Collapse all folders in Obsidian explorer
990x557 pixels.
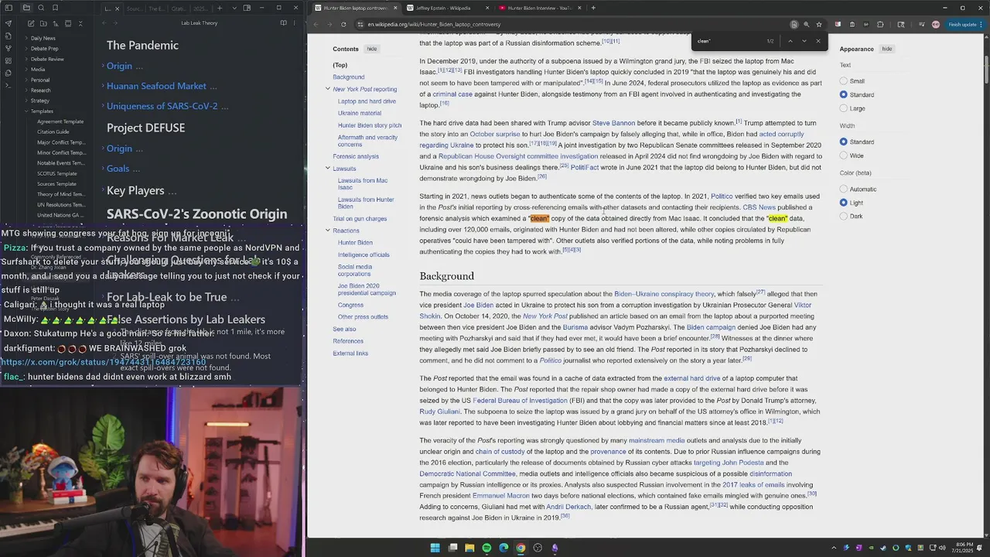(x=82, y=23)
